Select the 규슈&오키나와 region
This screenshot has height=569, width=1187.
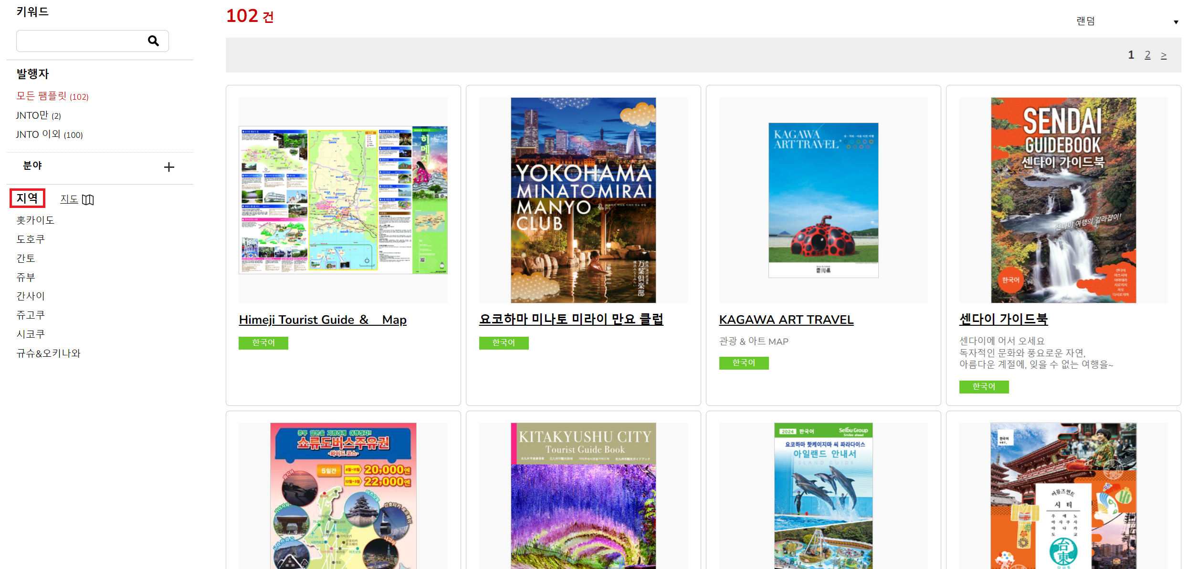click(x=48, y=353)
